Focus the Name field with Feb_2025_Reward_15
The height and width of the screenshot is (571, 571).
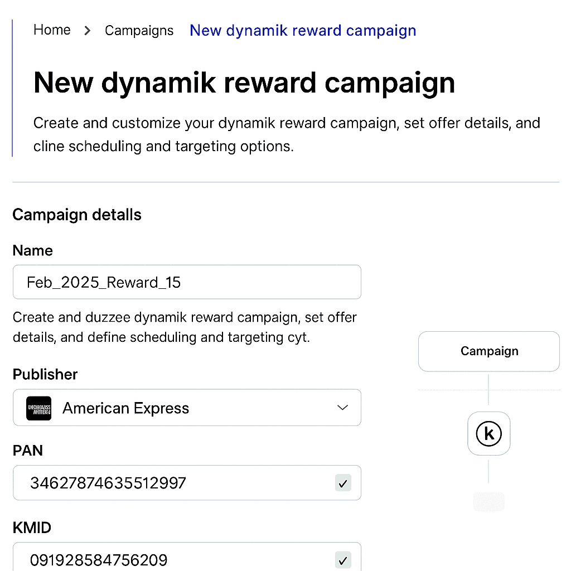187,282
